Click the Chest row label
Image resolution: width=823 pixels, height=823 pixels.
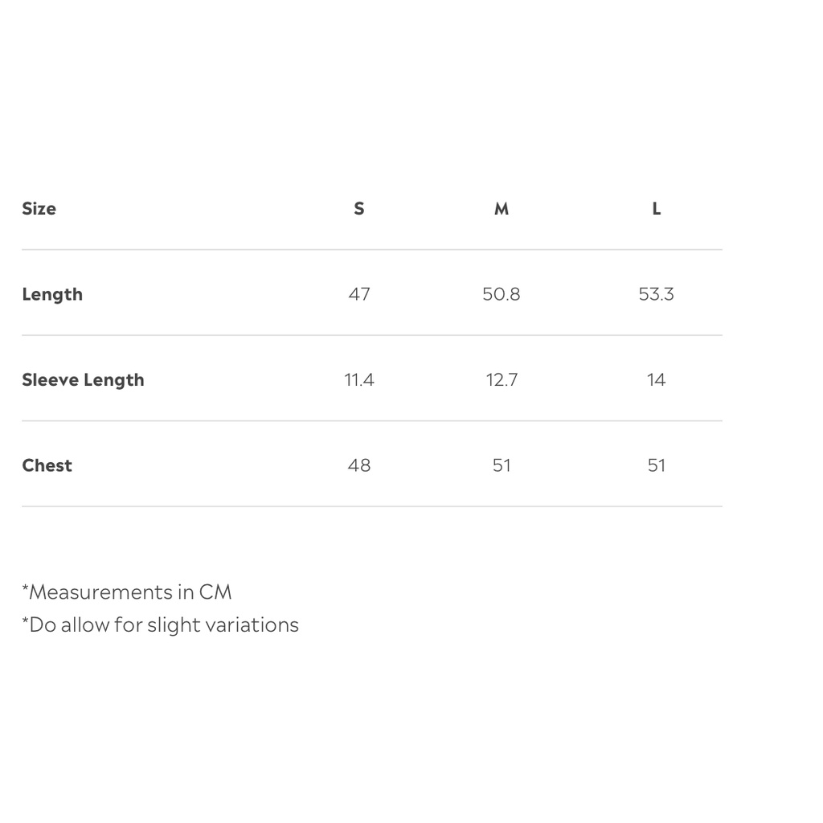(x=47, y=465)
